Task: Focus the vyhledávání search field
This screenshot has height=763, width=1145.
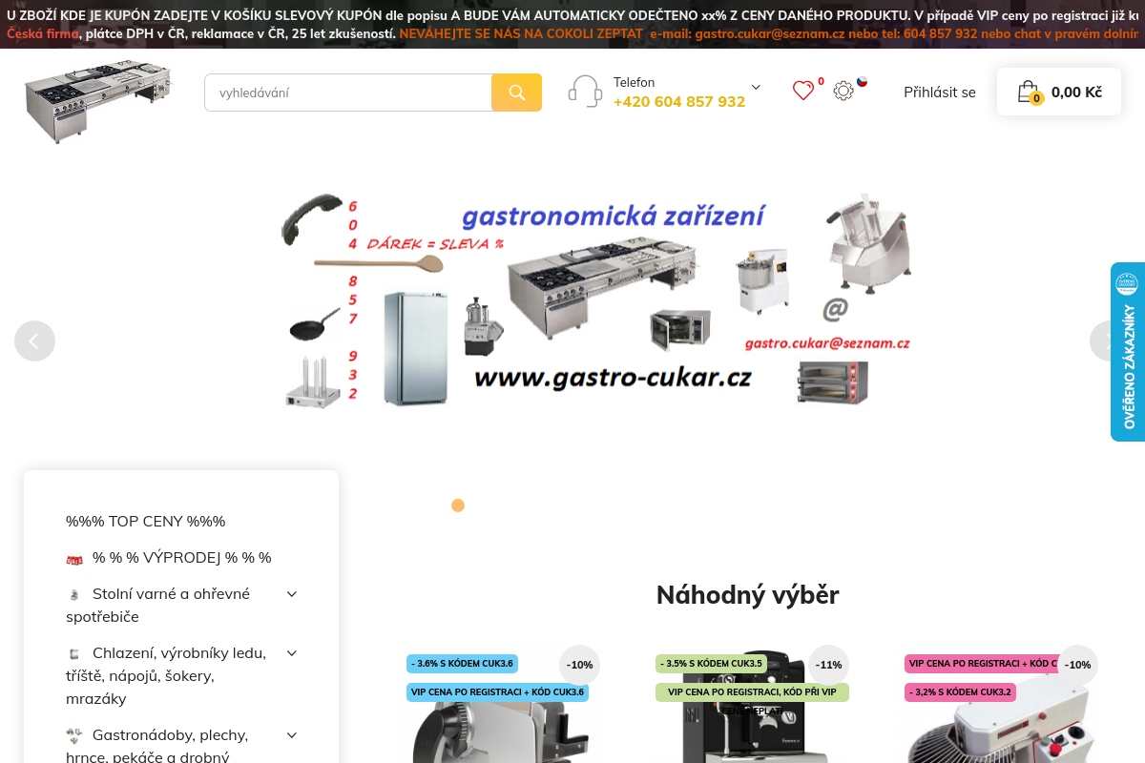Action: pyautogui.click(x=348, y=93)
